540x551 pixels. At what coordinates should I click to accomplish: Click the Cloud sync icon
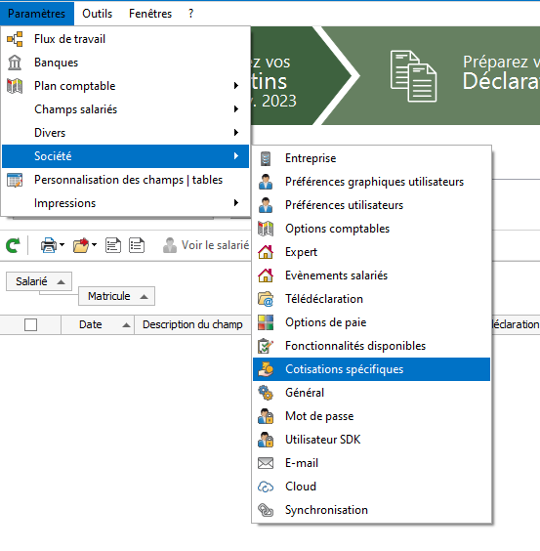tap(266, 487)
